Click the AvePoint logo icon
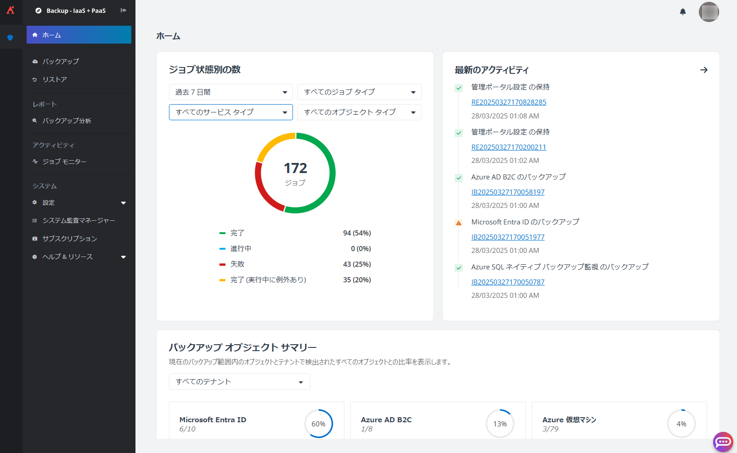The width and height of the screenshot is (737, 453). 11,10
